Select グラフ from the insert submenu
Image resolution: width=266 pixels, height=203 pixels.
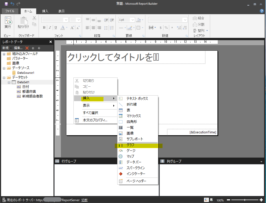[x=130, y=145]
